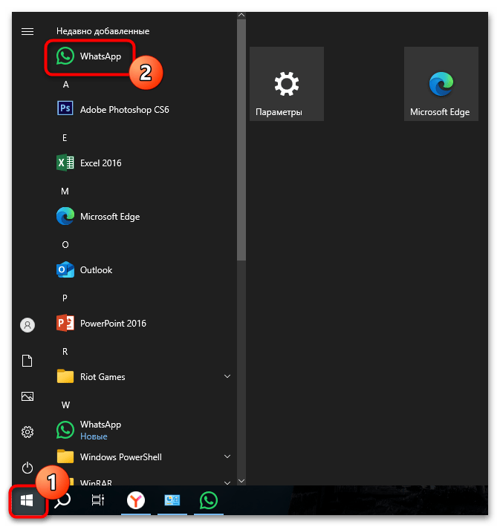Click the Microsoft Edge tile
The image size is (500, 527).
pos(441,84)
